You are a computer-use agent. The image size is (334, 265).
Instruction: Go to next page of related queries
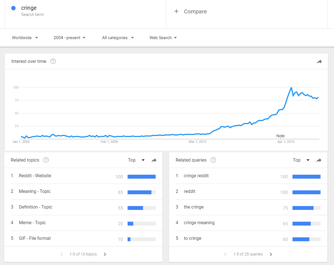(x=271, y=254)
